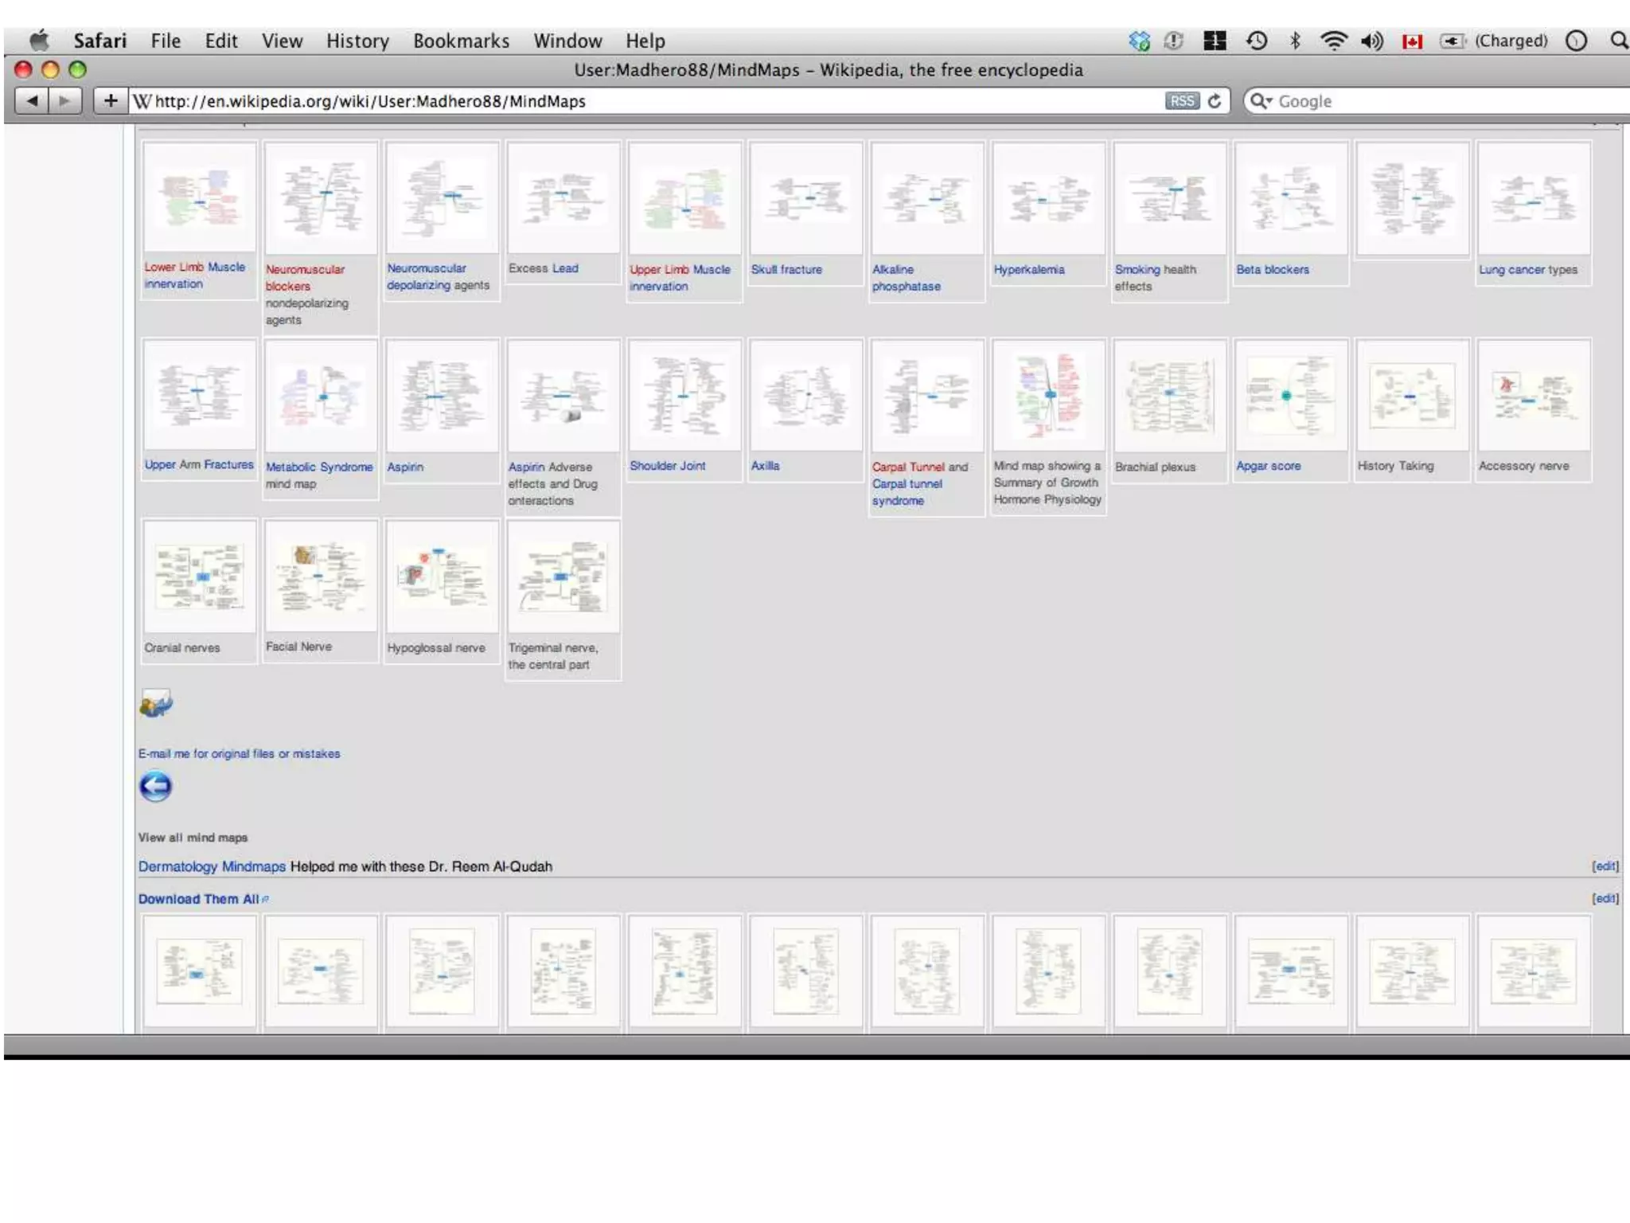Click the browser back arrow button

tap(32, 101)
